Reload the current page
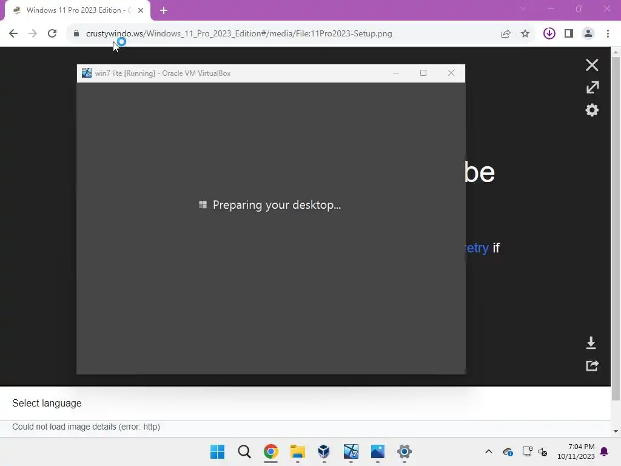Viewport: 621px width, 466px height. (x=52, y=34)
